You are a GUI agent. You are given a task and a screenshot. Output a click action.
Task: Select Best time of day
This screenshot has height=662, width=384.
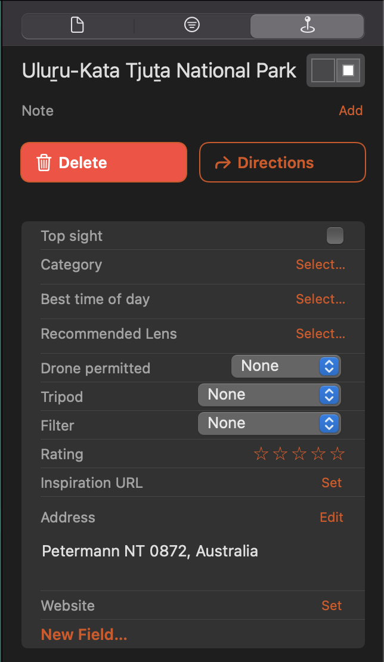click(x=320, y=299)
